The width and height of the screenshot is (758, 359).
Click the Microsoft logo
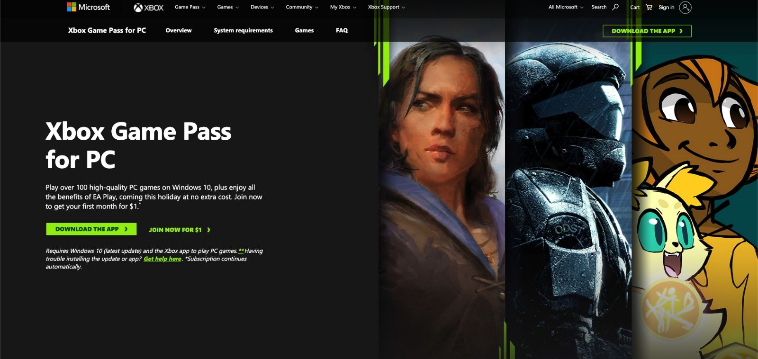click(x=88, y=7)
